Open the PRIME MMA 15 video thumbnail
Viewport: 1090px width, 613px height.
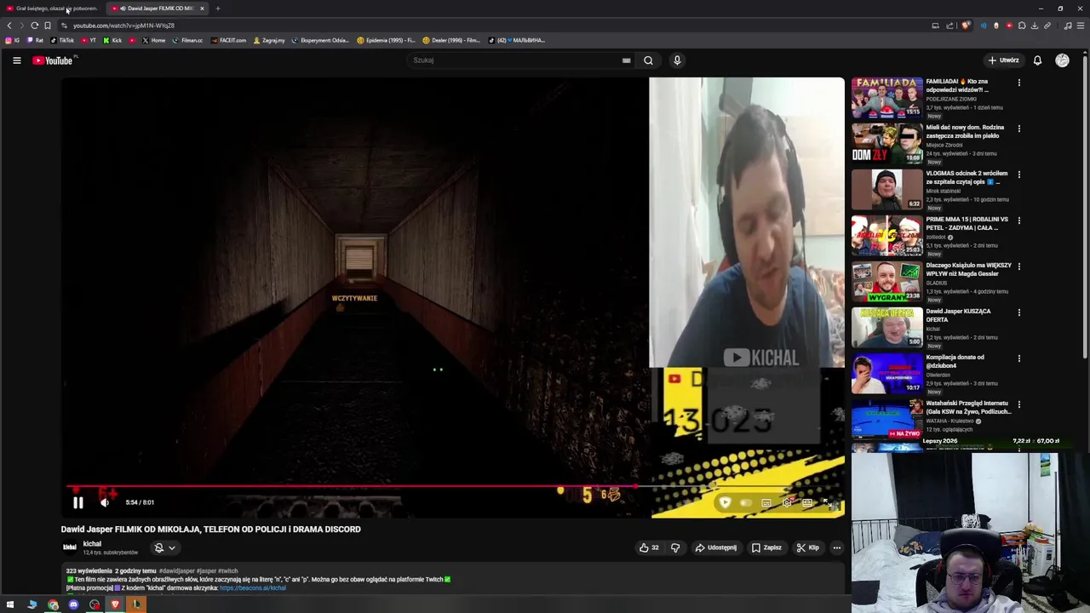click(x=886, y=236)
